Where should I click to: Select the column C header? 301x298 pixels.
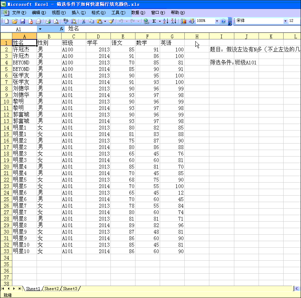click(74, 36)
